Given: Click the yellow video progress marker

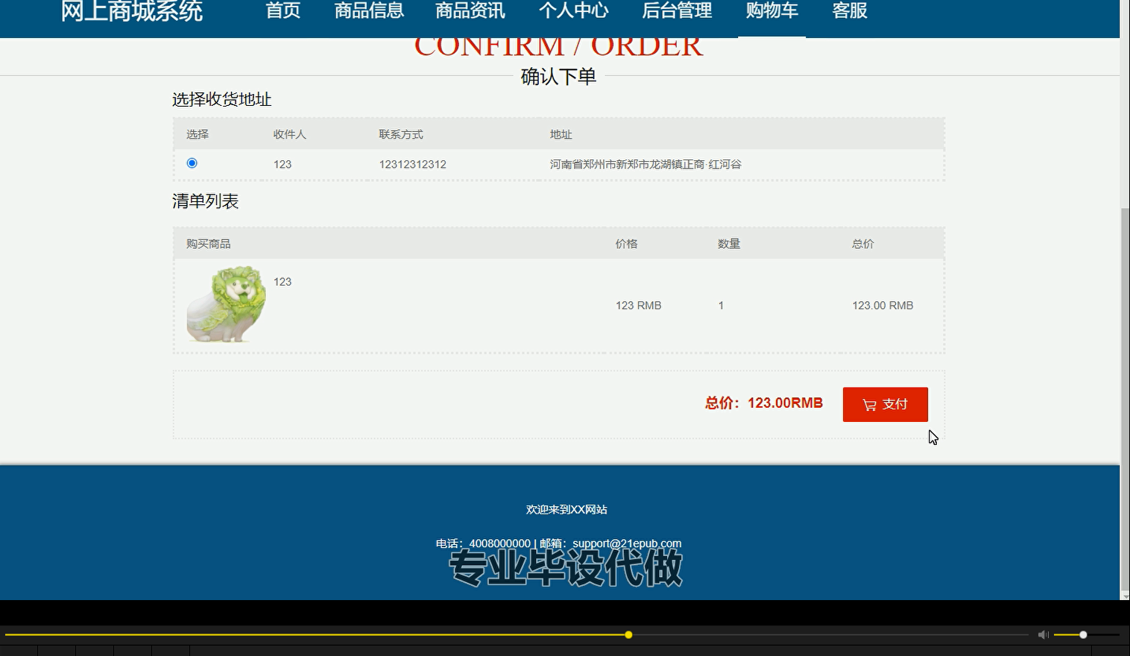Looking at the screenshot, I should click(x=628, y=634).
